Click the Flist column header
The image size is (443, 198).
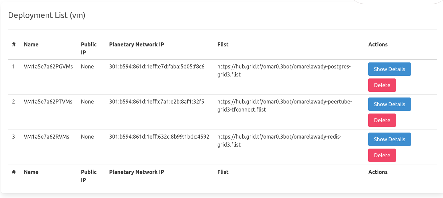223,44
